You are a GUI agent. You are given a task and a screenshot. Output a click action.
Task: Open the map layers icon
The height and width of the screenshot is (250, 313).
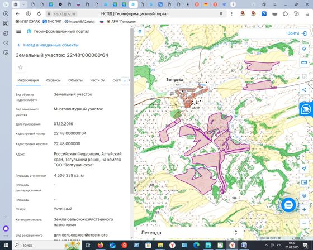pos(304,49)
